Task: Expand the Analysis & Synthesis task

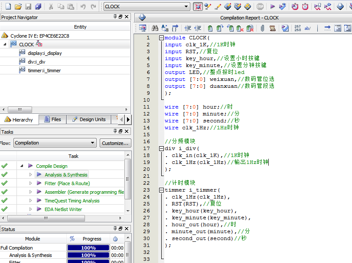Action: point(30,175)
